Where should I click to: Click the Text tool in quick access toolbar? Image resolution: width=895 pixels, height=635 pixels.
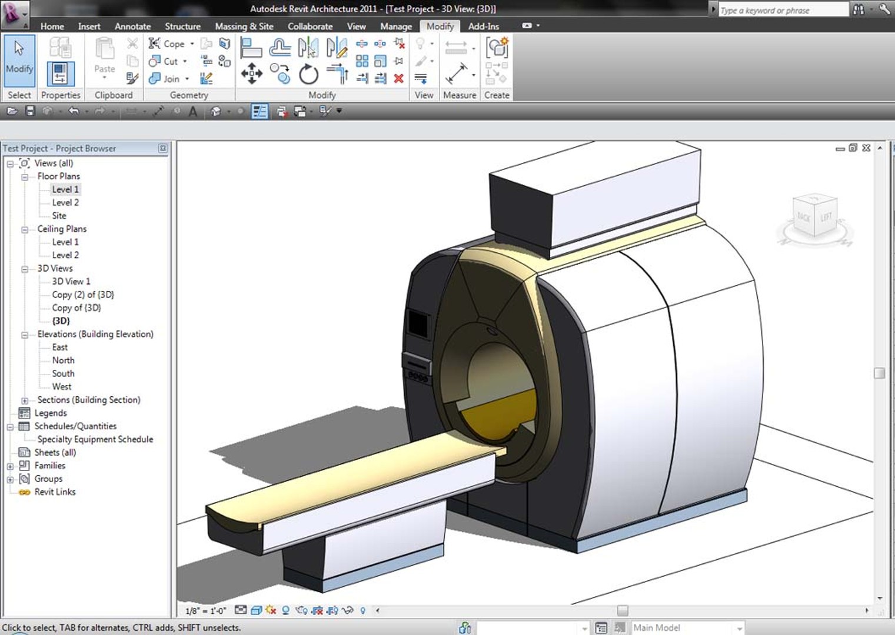click(193, 111)
